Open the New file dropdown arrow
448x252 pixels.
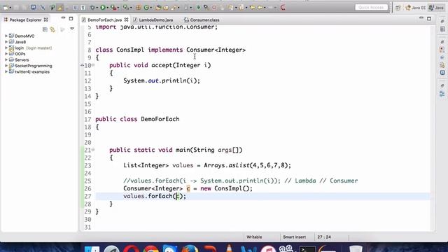10,8
